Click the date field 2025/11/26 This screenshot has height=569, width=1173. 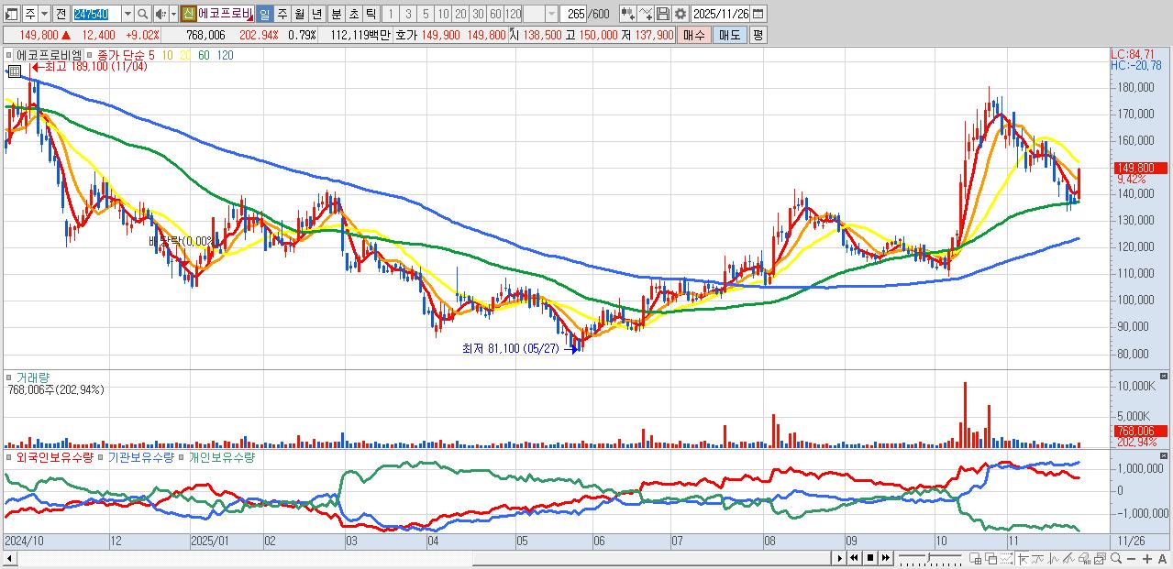(x=720, y=14)
